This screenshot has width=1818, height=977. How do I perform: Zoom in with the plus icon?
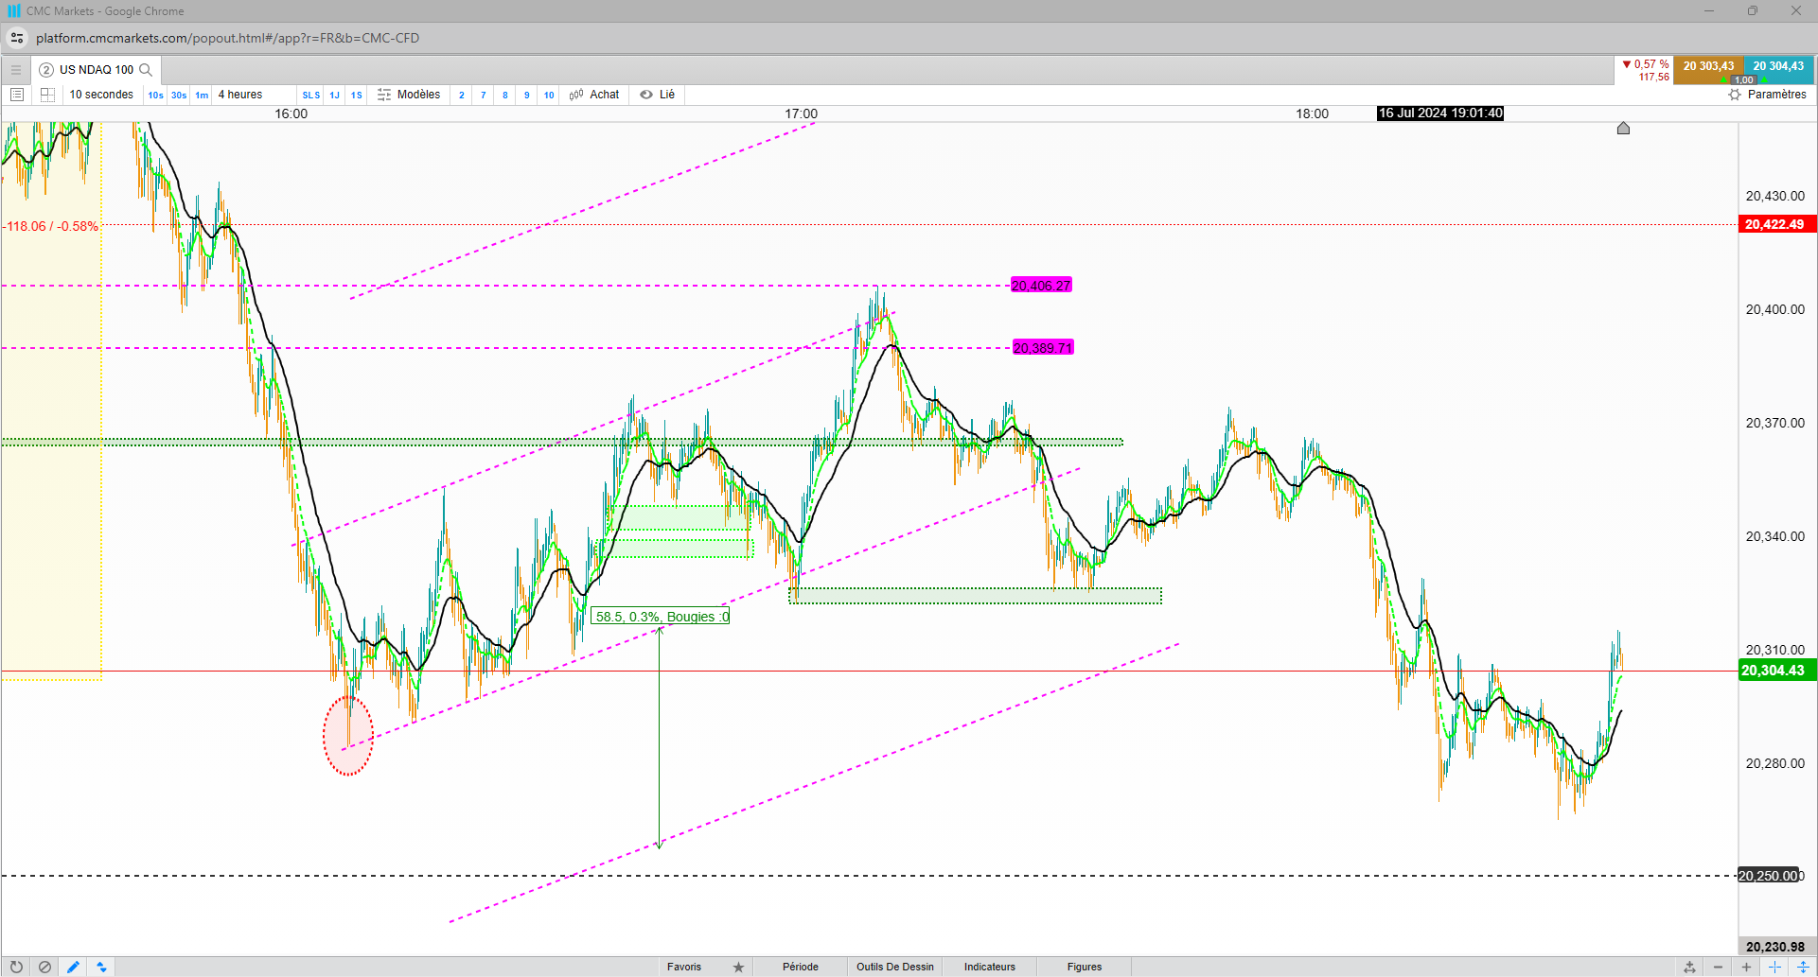point(1746,967)
